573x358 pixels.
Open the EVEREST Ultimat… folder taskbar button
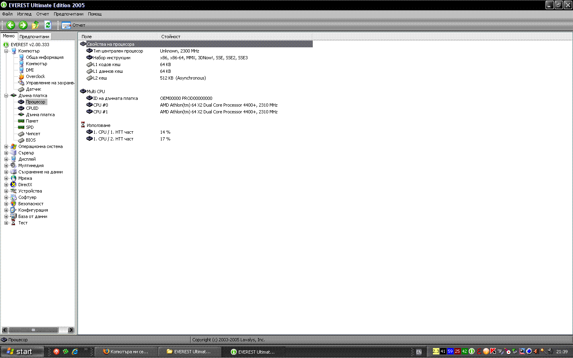(x=190, y=352)
